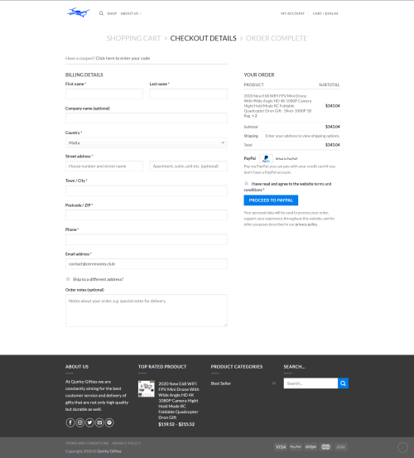Click here to enter your coupon code
This screenshot has width=414, height=458.
click(x=123, y=59)
